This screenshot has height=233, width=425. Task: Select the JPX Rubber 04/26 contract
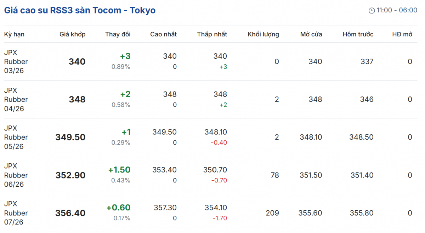pyautogui.click(x=16, y=99)
